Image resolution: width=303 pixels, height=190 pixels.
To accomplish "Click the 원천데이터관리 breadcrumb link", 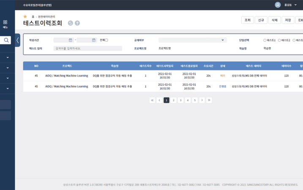I will [x=46, y=16].
